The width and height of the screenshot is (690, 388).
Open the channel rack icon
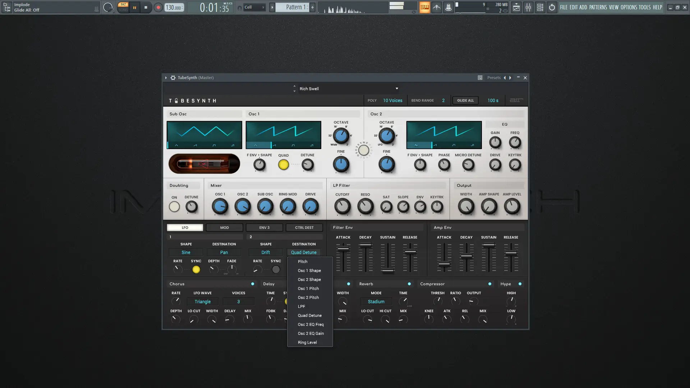pos(540,7)
